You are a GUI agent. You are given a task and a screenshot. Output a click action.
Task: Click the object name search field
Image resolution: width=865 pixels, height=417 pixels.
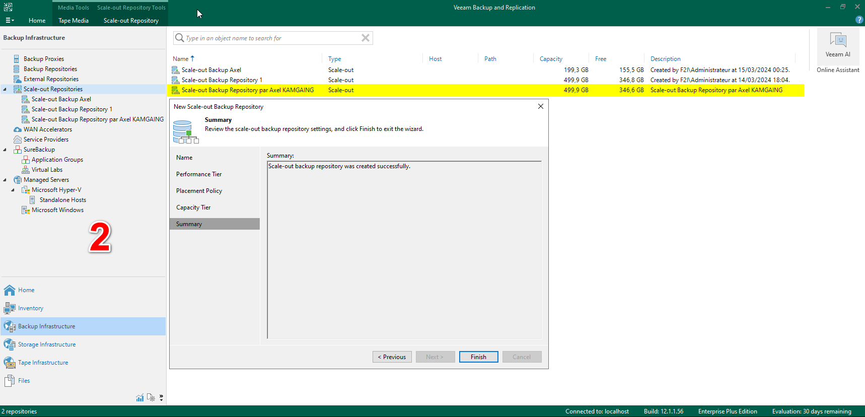click(x=272, y=38)
